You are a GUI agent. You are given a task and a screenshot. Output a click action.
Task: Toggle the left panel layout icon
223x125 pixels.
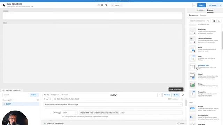98,5
